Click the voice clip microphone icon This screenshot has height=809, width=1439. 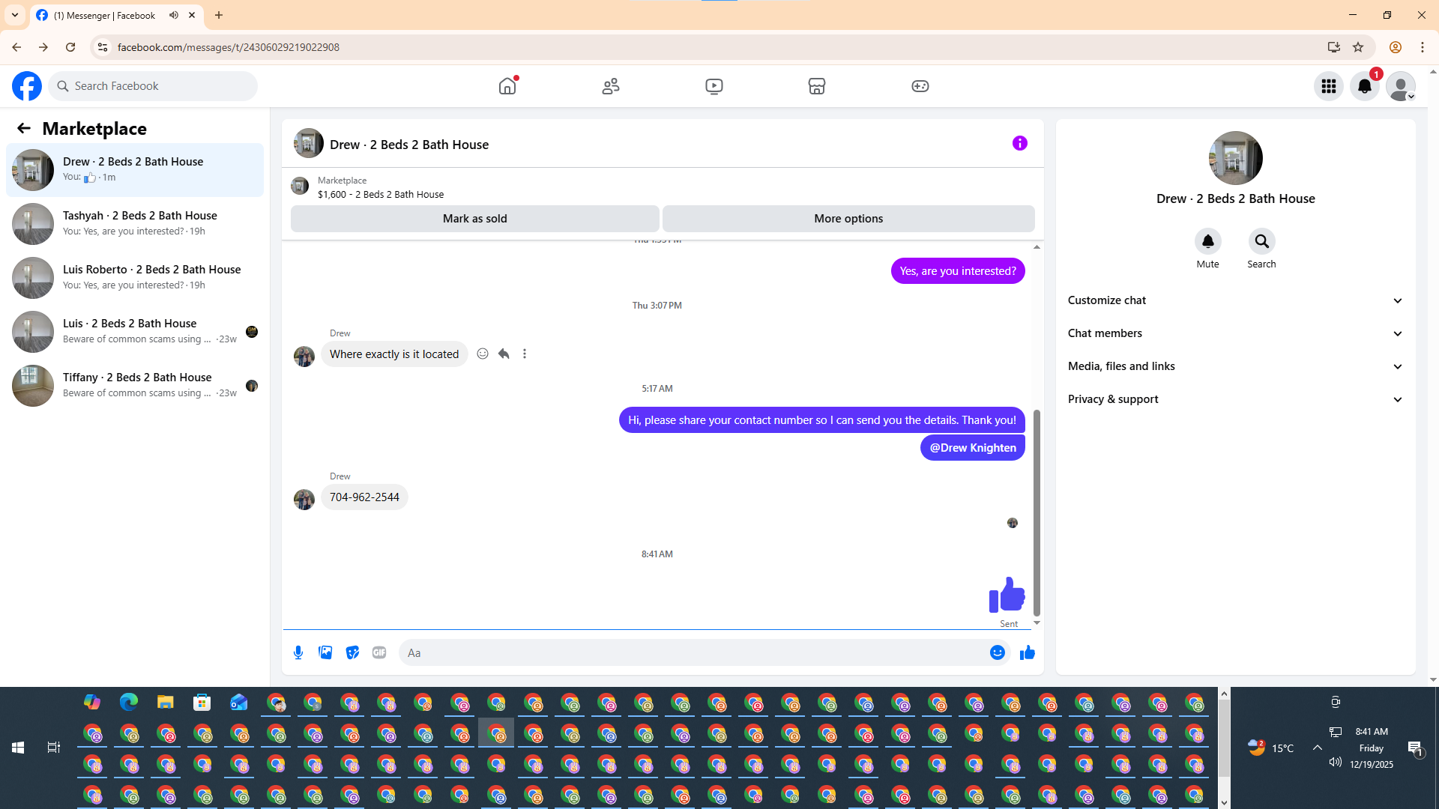(298, 652)
